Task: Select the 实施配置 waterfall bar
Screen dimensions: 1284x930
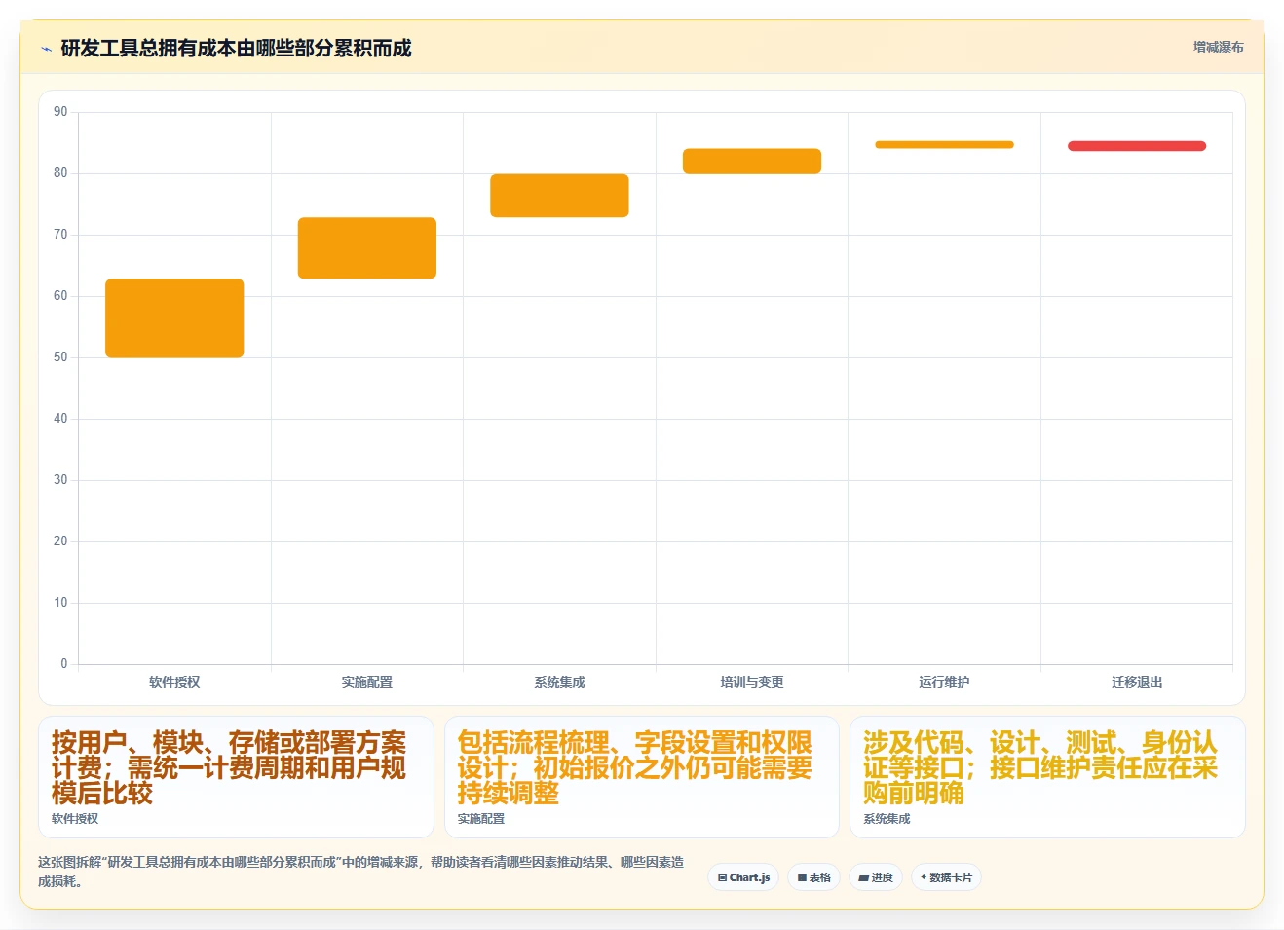Action: (367, 247)
